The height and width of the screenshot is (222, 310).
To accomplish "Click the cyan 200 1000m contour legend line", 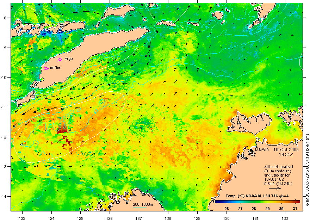I will coord(140,208).
